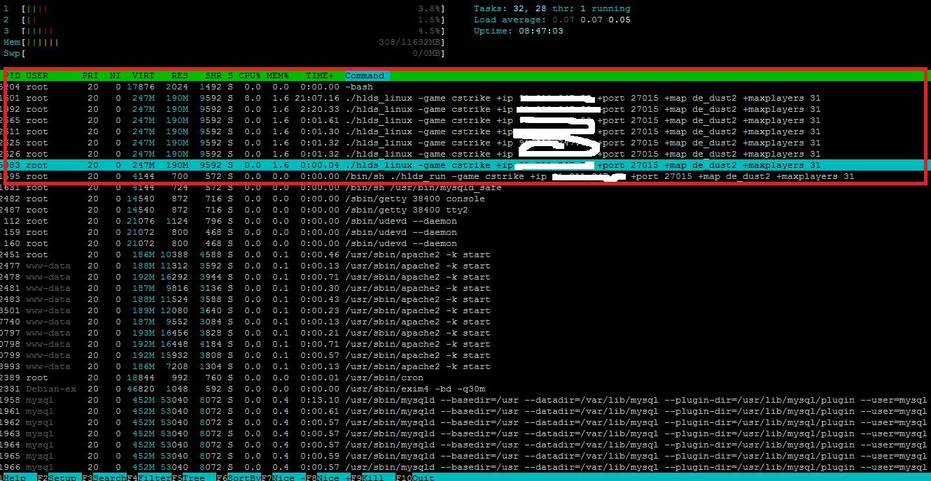Image resolution: width=931 pixels, height=481 pixels.
Task: Sort by the RES column header
Action: (x=180, y=76)
